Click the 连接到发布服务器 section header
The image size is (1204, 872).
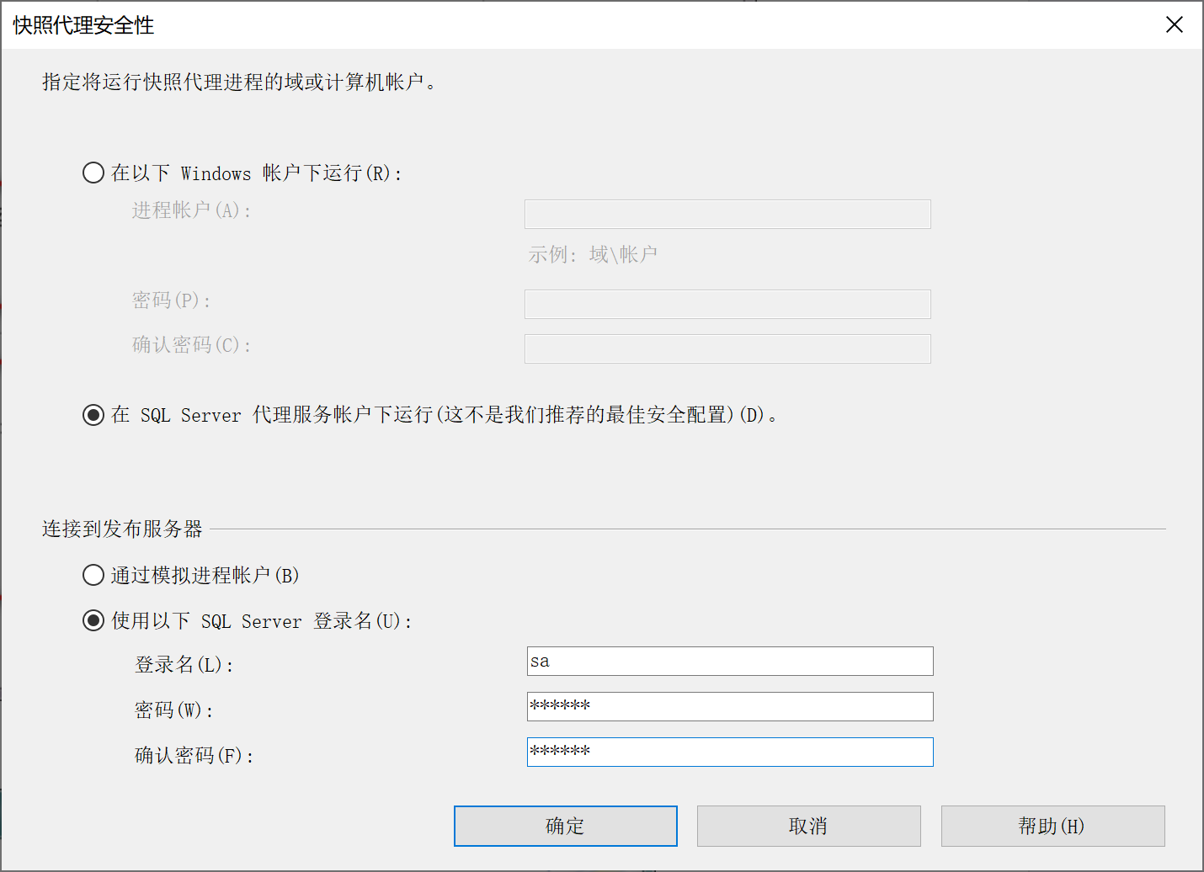pyautogui.click(x=122, y=529)
